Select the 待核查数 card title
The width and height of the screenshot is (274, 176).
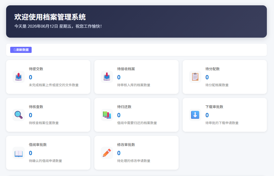tap(36, 107)
